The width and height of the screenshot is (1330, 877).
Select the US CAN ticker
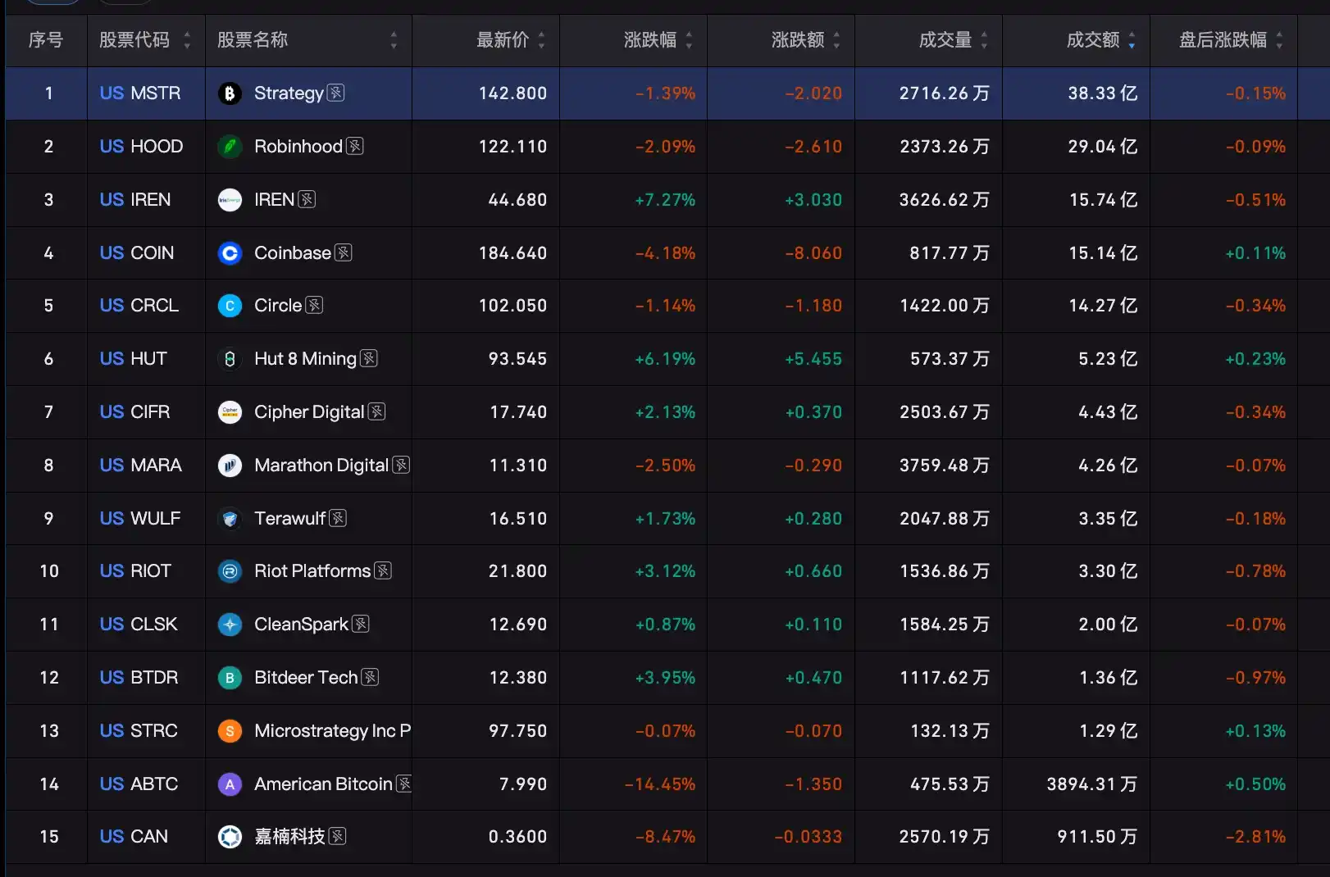coord(134,837)
